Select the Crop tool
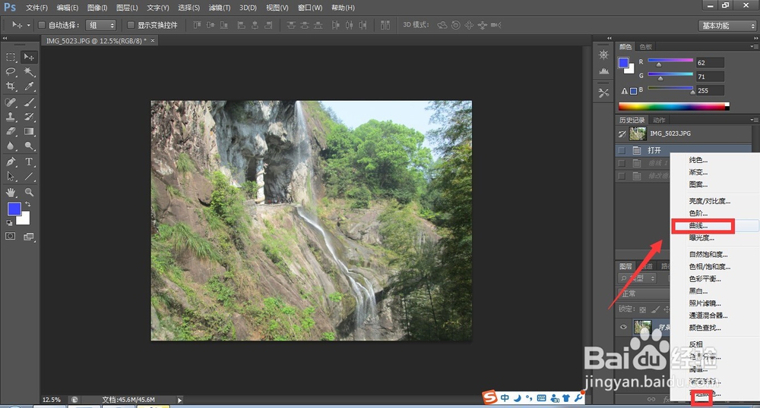Screen dimensions: 760x408 pyautogui.click(x=11, y=86)
